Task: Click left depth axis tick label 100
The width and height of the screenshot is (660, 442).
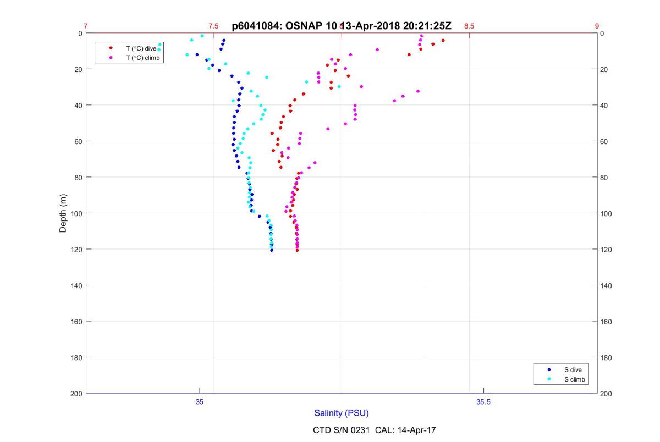Action: coord(76,213)
